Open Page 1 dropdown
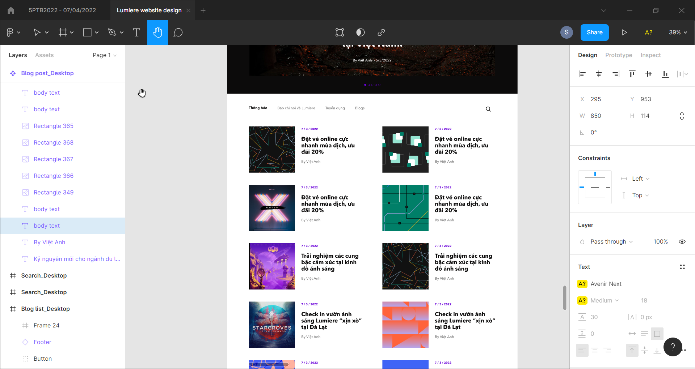This screenshot has width=695, height=369. coord(105,55)
